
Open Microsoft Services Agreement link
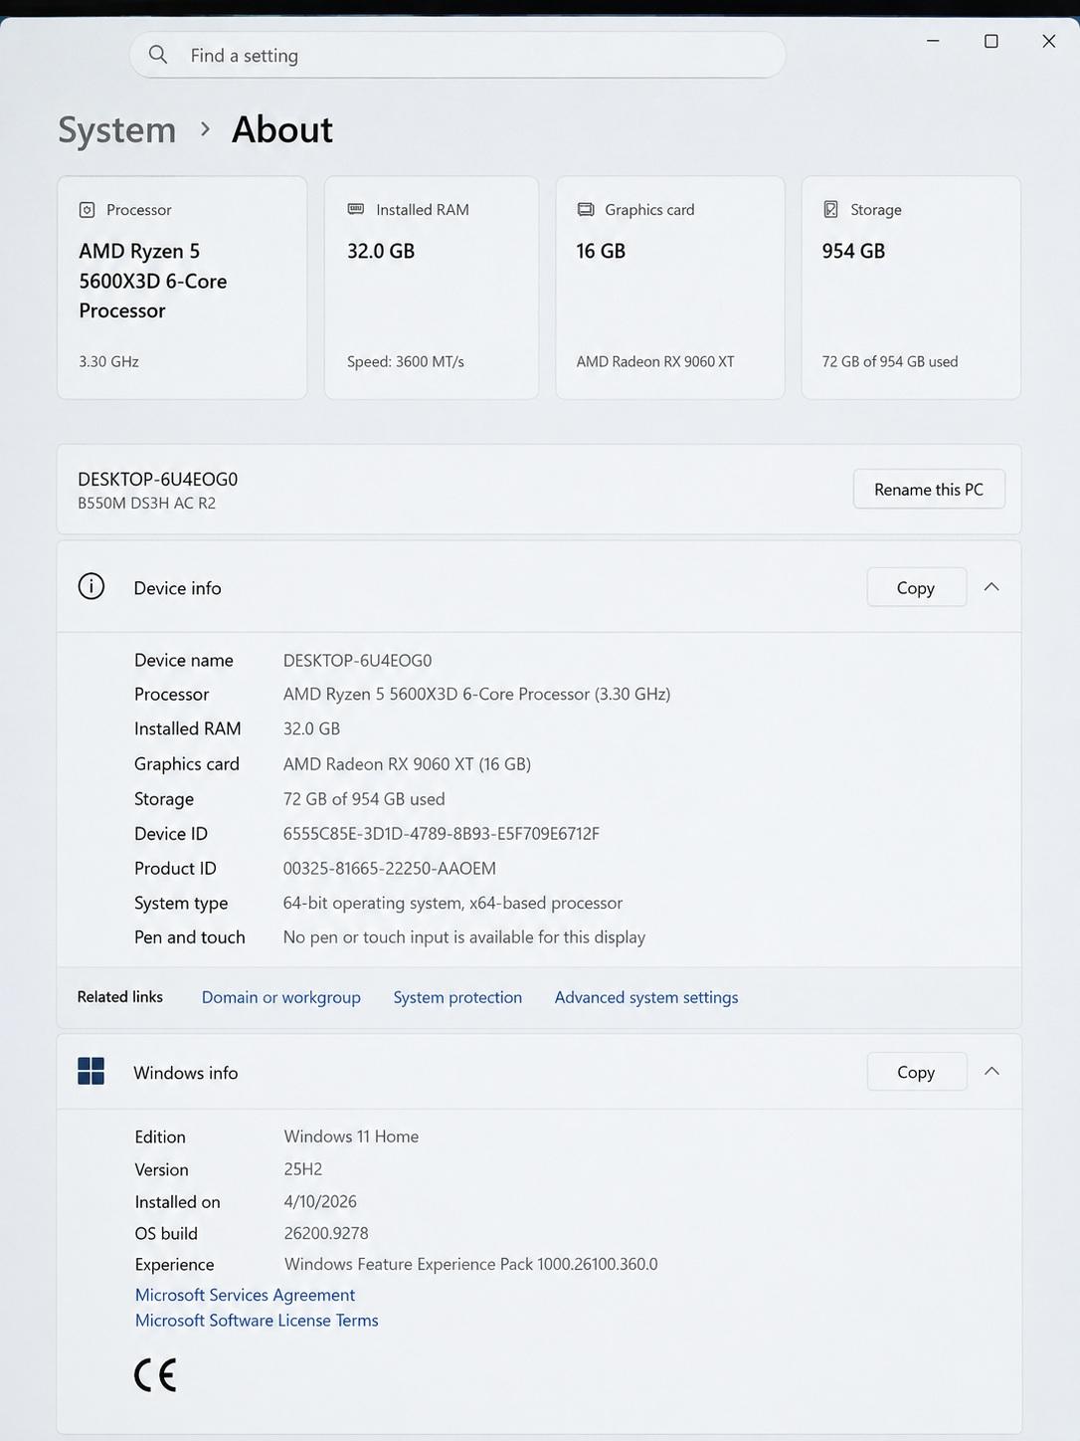[245, 1295]
